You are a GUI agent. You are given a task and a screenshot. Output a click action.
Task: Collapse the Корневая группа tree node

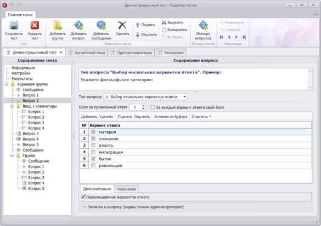pyautogui.click(x=7, y=84)
